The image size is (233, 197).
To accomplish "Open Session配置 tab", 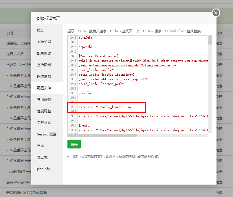I will coord(47,134).
